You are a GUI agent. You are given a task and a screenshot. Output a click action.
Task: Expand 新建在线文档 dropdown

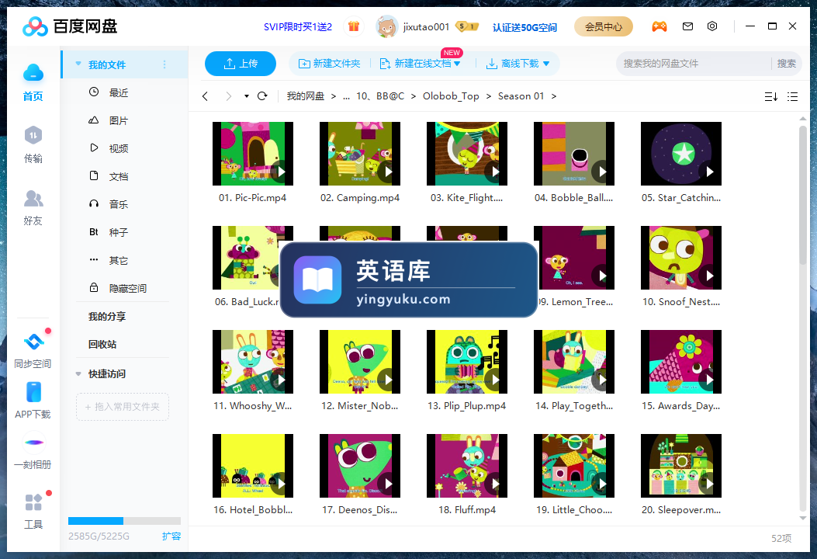(457, 64)
